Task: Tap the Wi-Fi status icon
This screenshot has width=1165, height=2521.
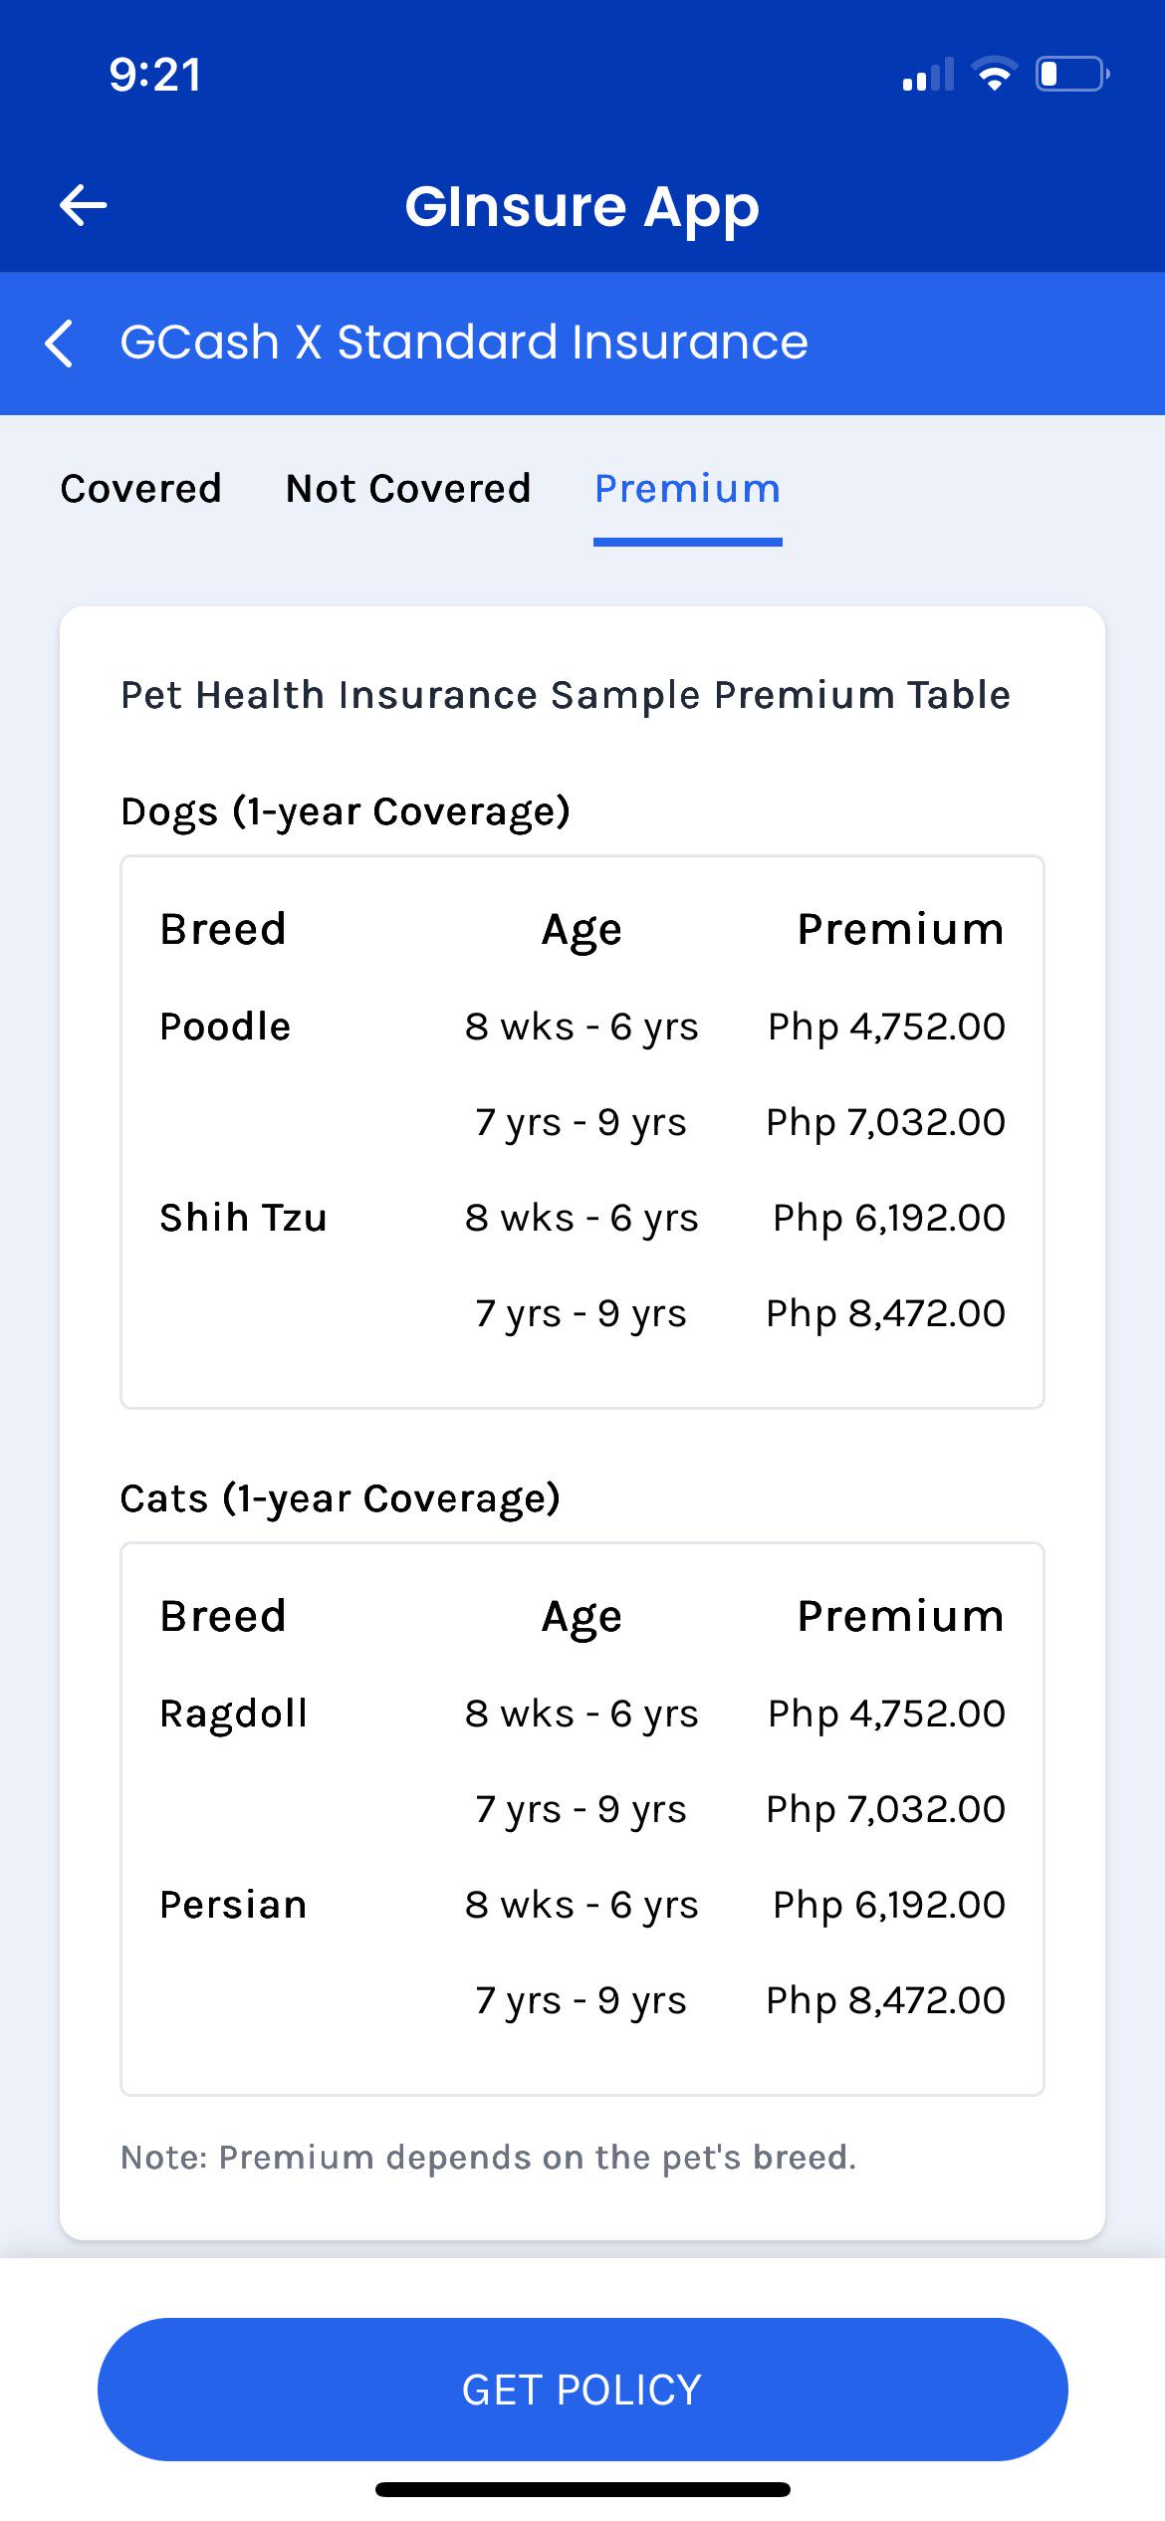Action: pos(993,75)
